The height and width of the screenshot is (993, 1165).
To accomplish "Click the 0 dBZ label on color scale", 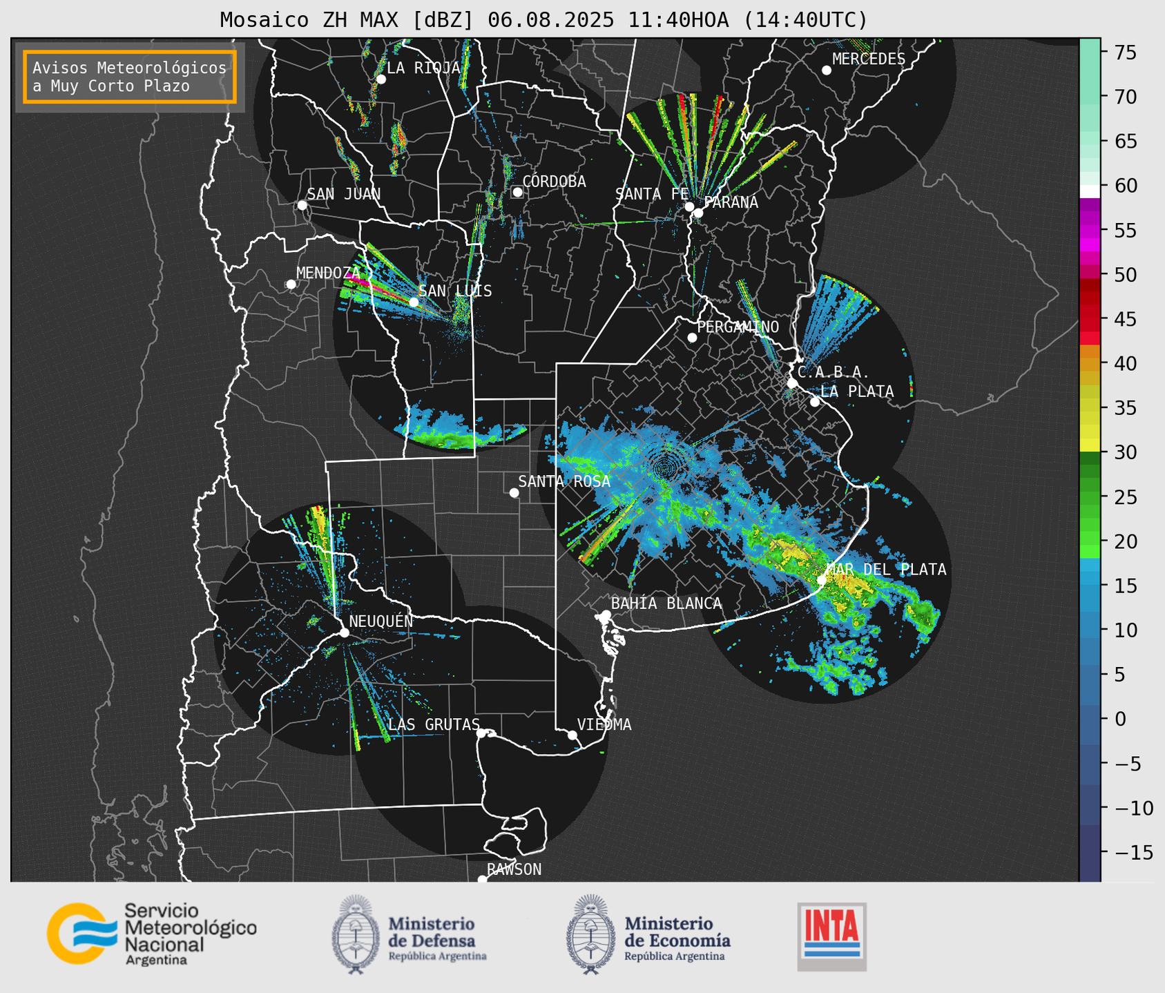I will point(1119,719).
